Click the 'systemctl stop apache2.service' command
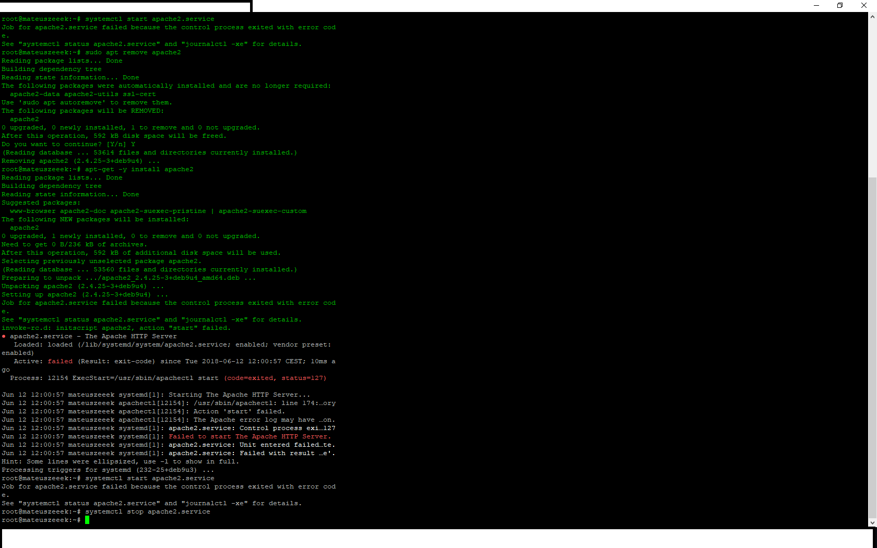This screenshot has width=877, height=548. click(148, 511)
